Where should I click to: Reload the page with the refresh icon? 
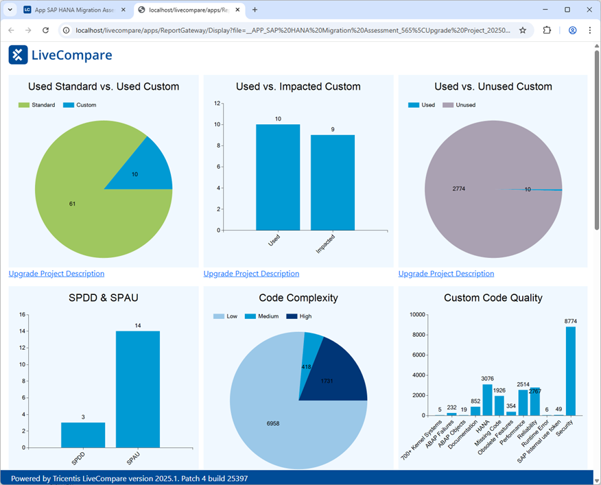tap(46, 30)
